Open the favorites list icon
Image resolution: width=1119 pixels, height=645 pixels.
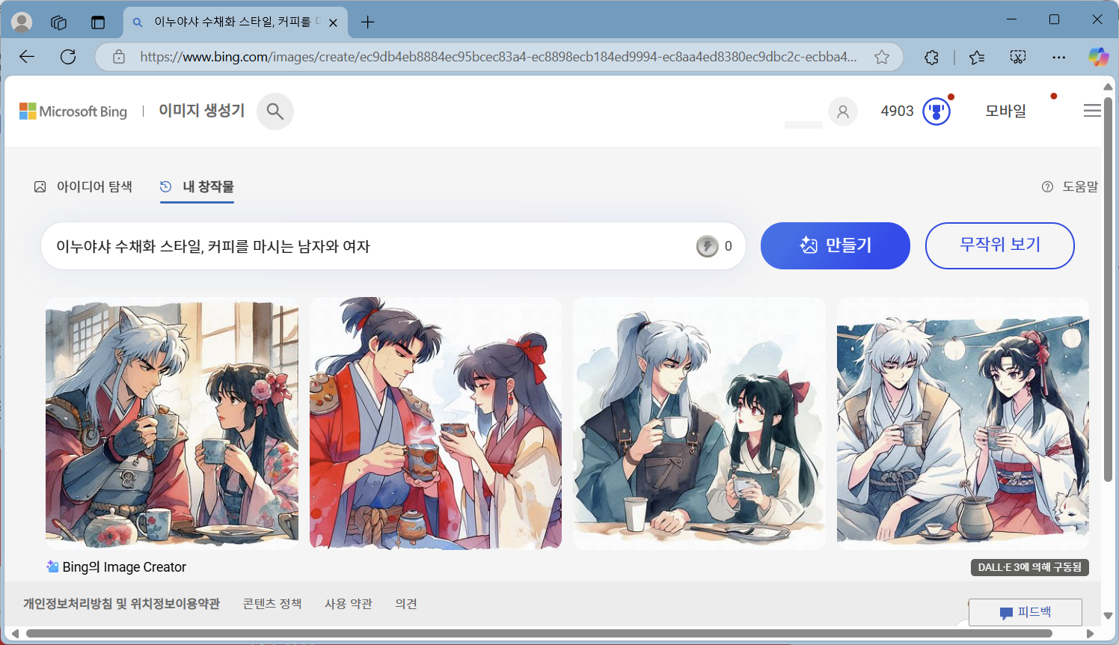pyautogui.click(x=977, y=57)
